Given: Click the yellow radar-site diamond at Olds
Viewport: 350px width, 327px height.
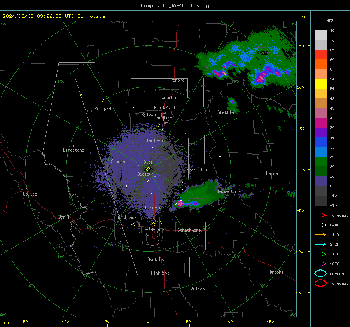Looking at the screenshot, I should (x=148, y=170).
